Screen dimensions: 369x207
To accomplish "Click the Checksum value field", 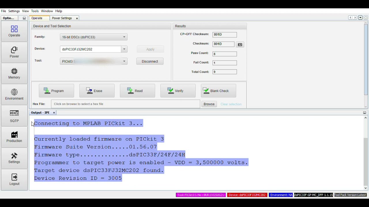I will (x=223, y=44).
